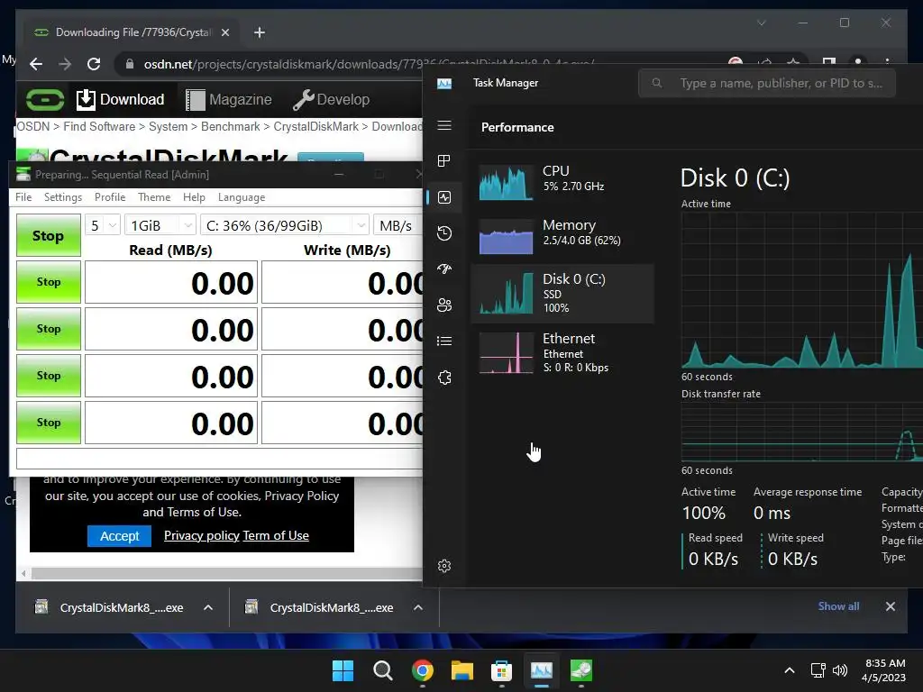Image resolution: width=923 pixels, height=692 pixels.
Task: Open Processes page icon in Task Manager
Action: coord(444,160)
